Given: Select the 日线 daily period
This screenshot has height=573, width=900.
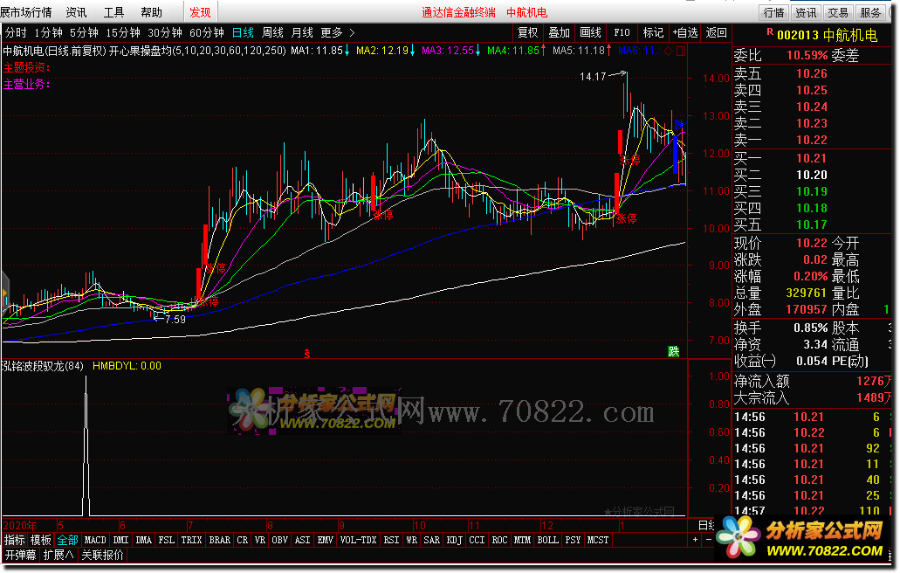Looking at the screenshot, I should (x=243, y=33).
